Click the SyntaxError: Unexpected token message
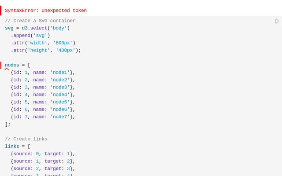Screen dimensions: 282x176 [46, 11]
